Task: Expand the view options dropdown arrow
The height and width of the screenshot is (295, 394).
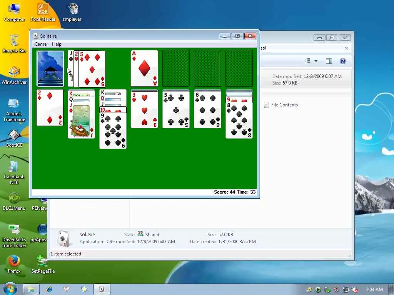Action: click(x=316, y=61)
